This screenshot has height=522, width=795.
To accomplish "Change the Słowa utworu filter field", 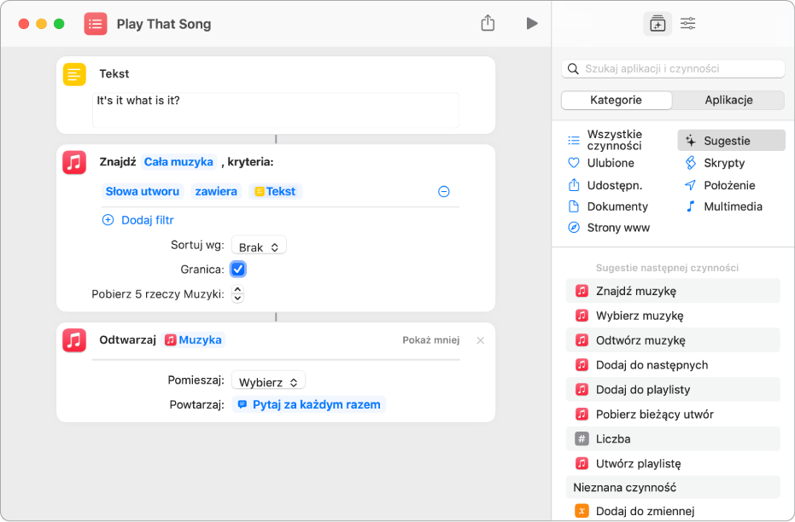I will (143, 191).
